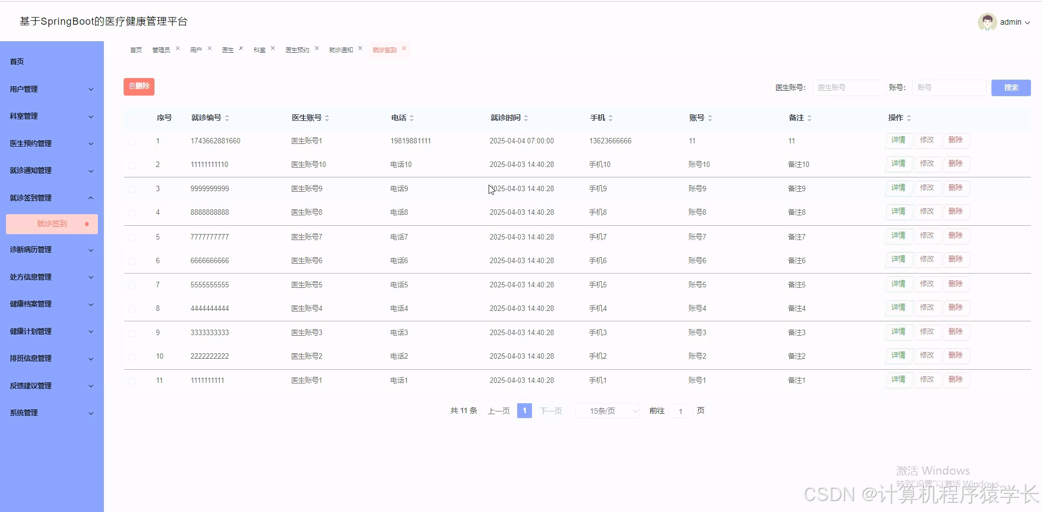This screenshot has width=1042, height=512.
Task: Open 详情 for record 1743662881660
Action: (898, 140)
